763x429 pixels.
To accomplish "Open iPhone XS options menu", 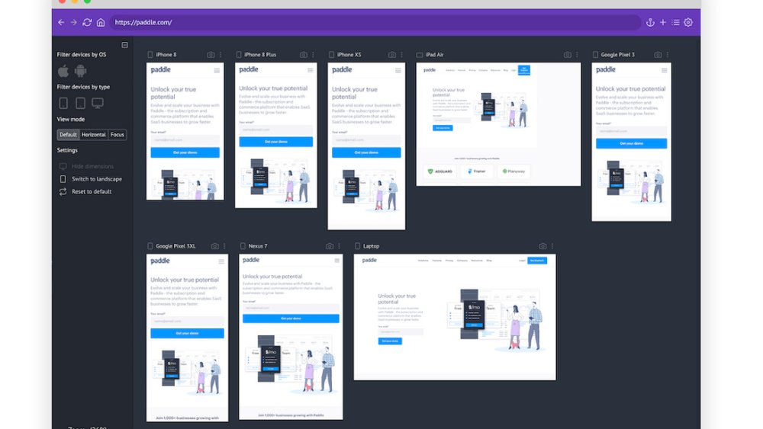I will click(x=401, y=55).
